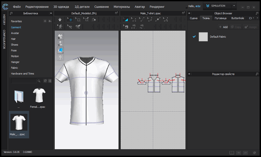The width and height of the screenshot is (261, 157).
Task: Select the Edit Curve Point tool
Action: click(150, 20)
